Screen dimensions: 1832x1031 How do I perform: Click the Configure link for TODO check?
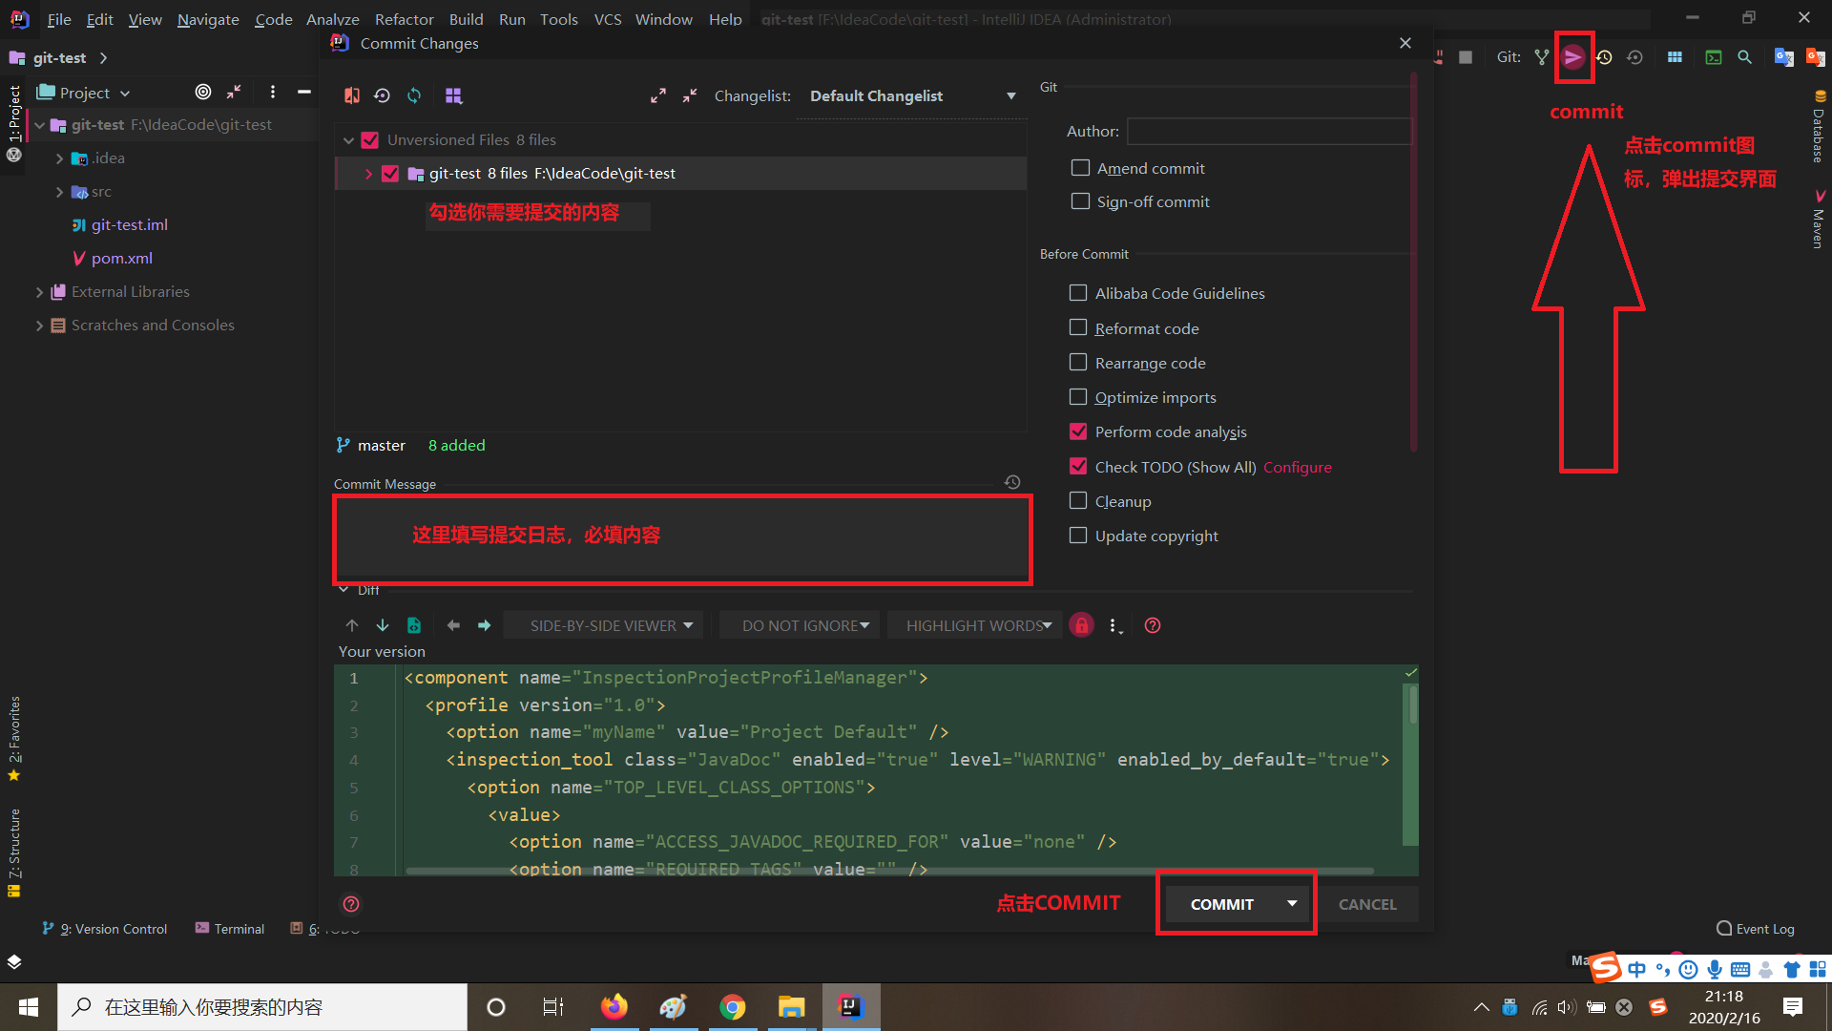click(x=1297, y=467)
